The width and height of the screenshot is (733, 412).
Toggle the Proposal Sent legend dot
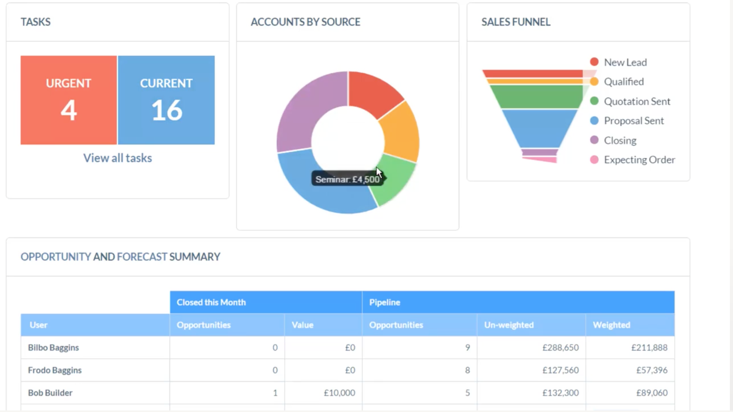[594, 121]
